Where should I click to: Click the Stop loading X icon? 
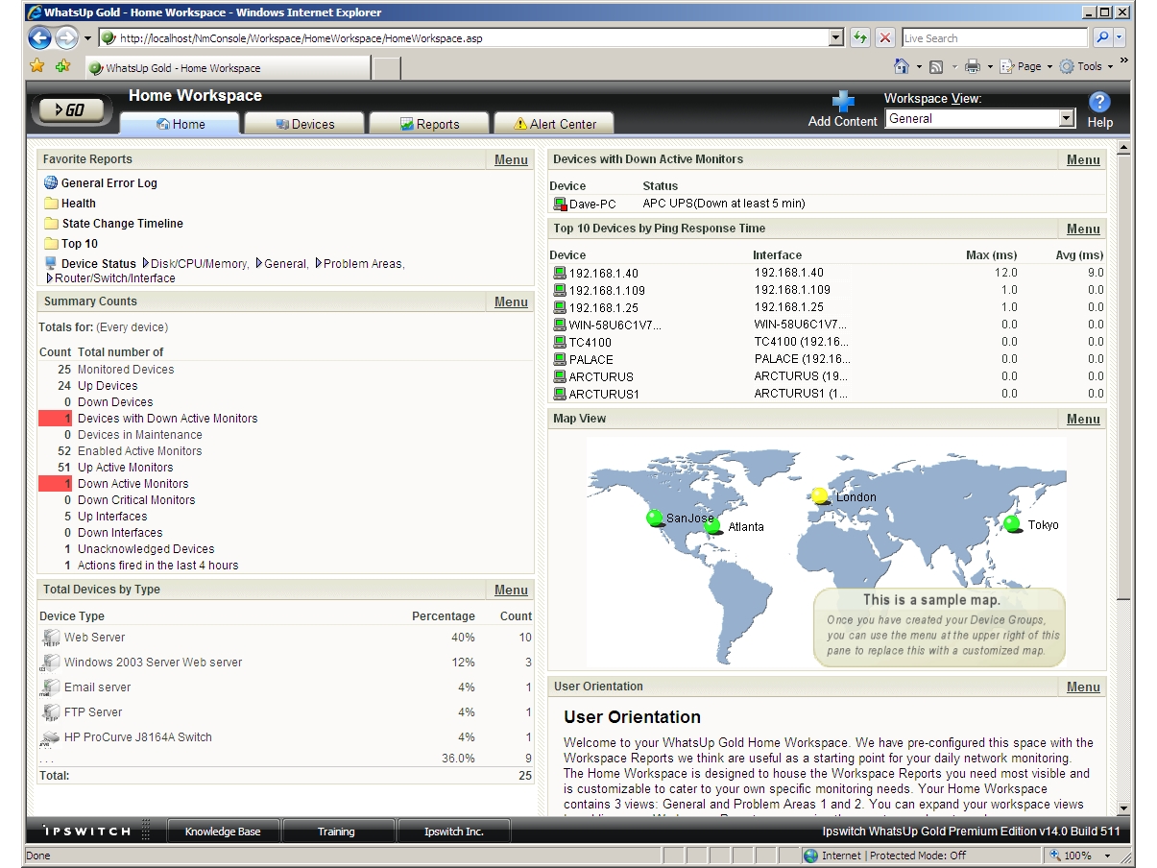tap(885, 38)
